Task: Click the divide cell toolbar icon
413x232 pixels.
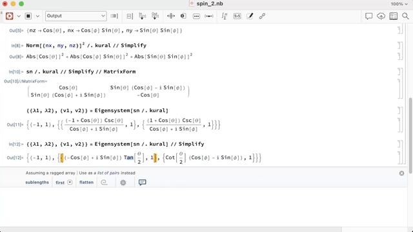Action: tap(170, 16)
